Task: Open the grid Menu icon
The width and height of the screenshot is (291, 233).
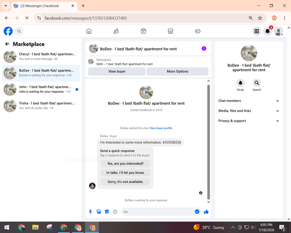Action: tap(257, 31)
